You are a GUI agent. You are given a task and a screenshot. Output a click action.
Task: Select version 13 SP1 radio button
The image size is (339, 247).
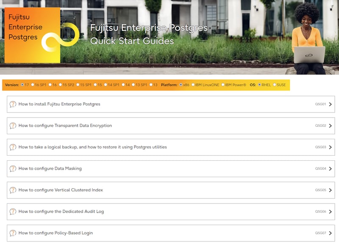[133, 85]
